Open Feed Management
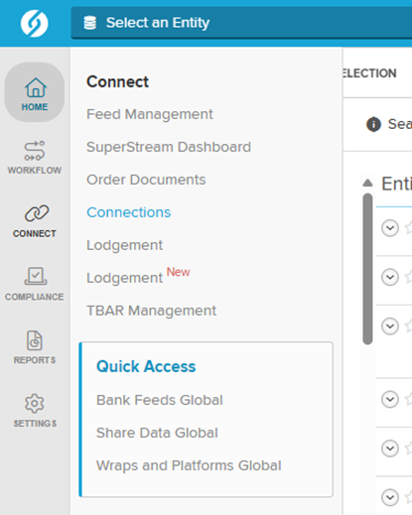 (x=150, y=114)
